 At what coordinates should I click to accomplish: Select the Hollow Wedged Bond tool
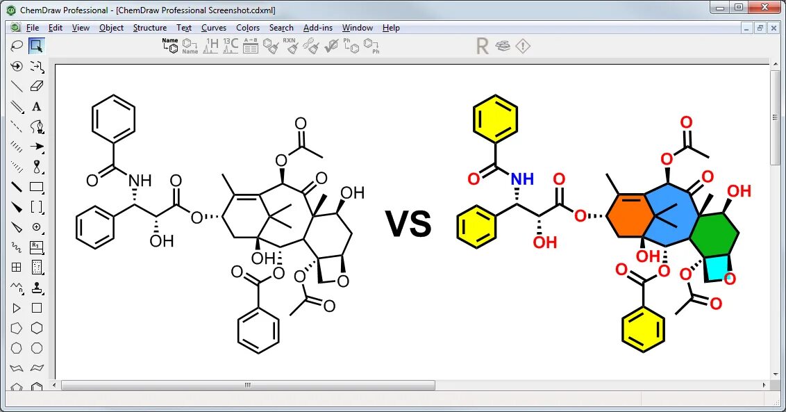tap(17, 227)
